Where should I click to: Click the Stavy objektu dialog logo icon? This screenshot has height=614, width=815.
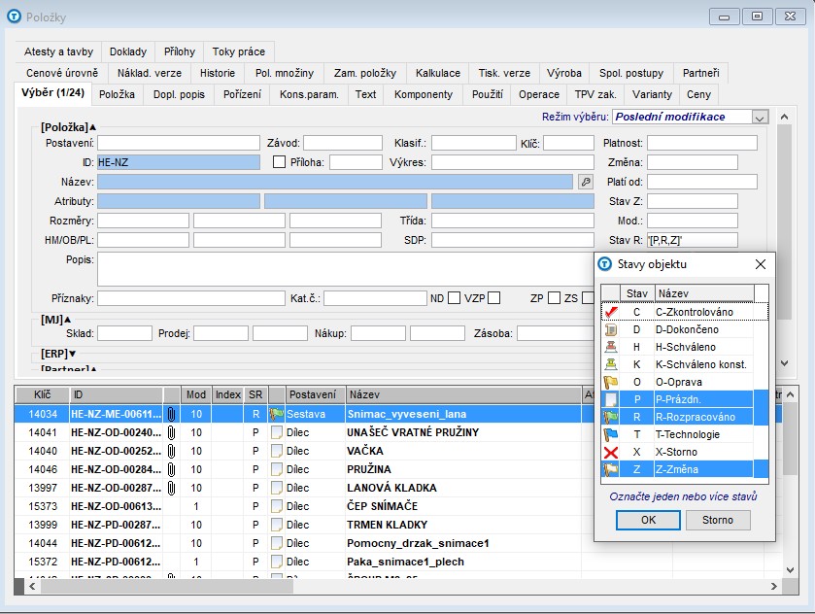pyautogui.click(x=605, y=264)
